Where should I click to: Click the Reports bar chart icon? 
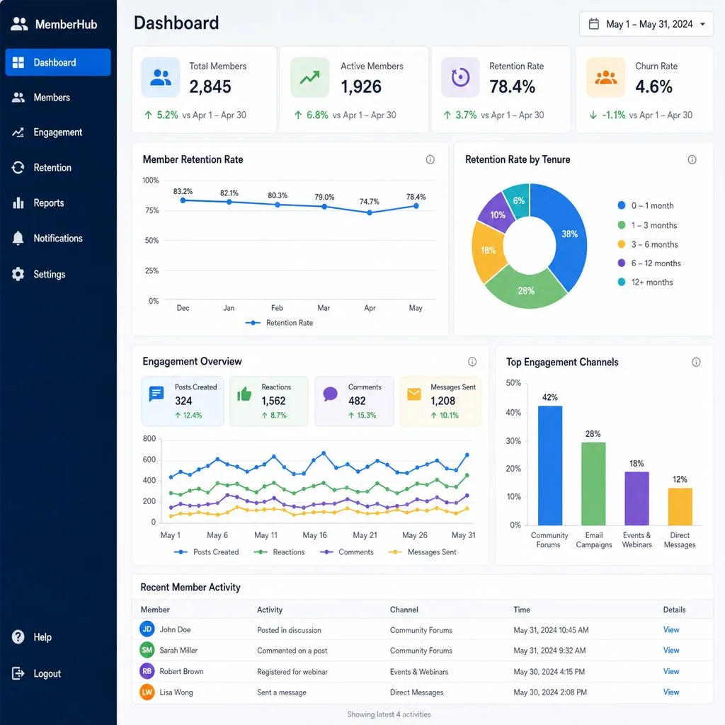point(18,203)
